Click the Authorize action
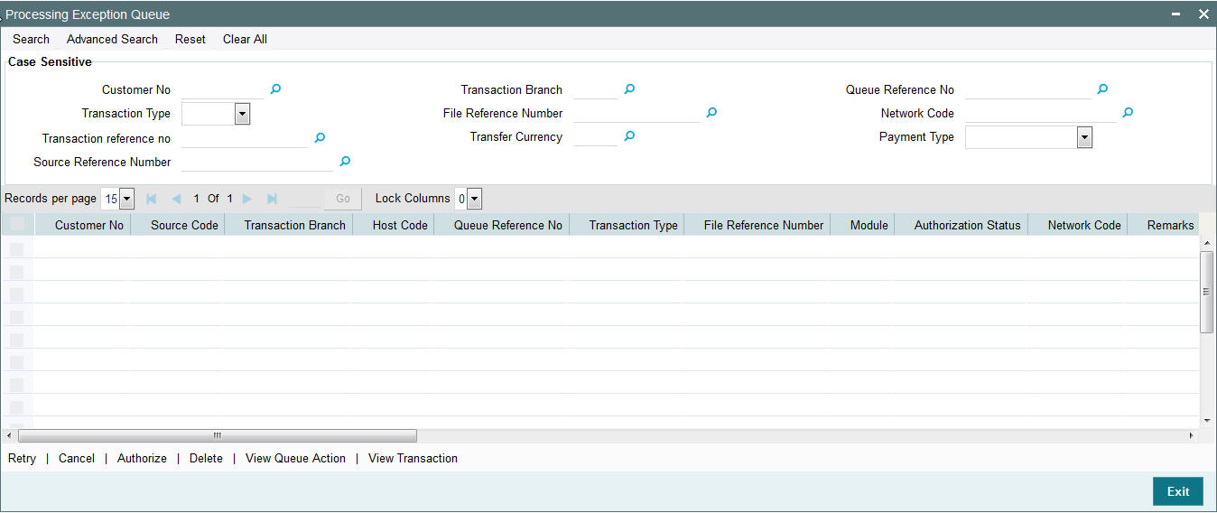Viewport: 1217px width, 513px height. click(142, 458)
